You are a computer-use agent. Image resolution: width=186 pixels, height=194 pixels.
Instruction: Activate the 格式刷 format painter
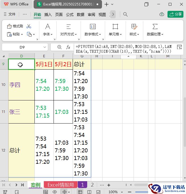point(15,26)
